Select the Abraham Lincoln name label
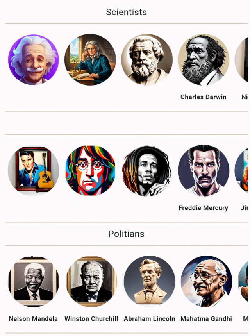This screenshot has height=336, width=250. point(149,319)
